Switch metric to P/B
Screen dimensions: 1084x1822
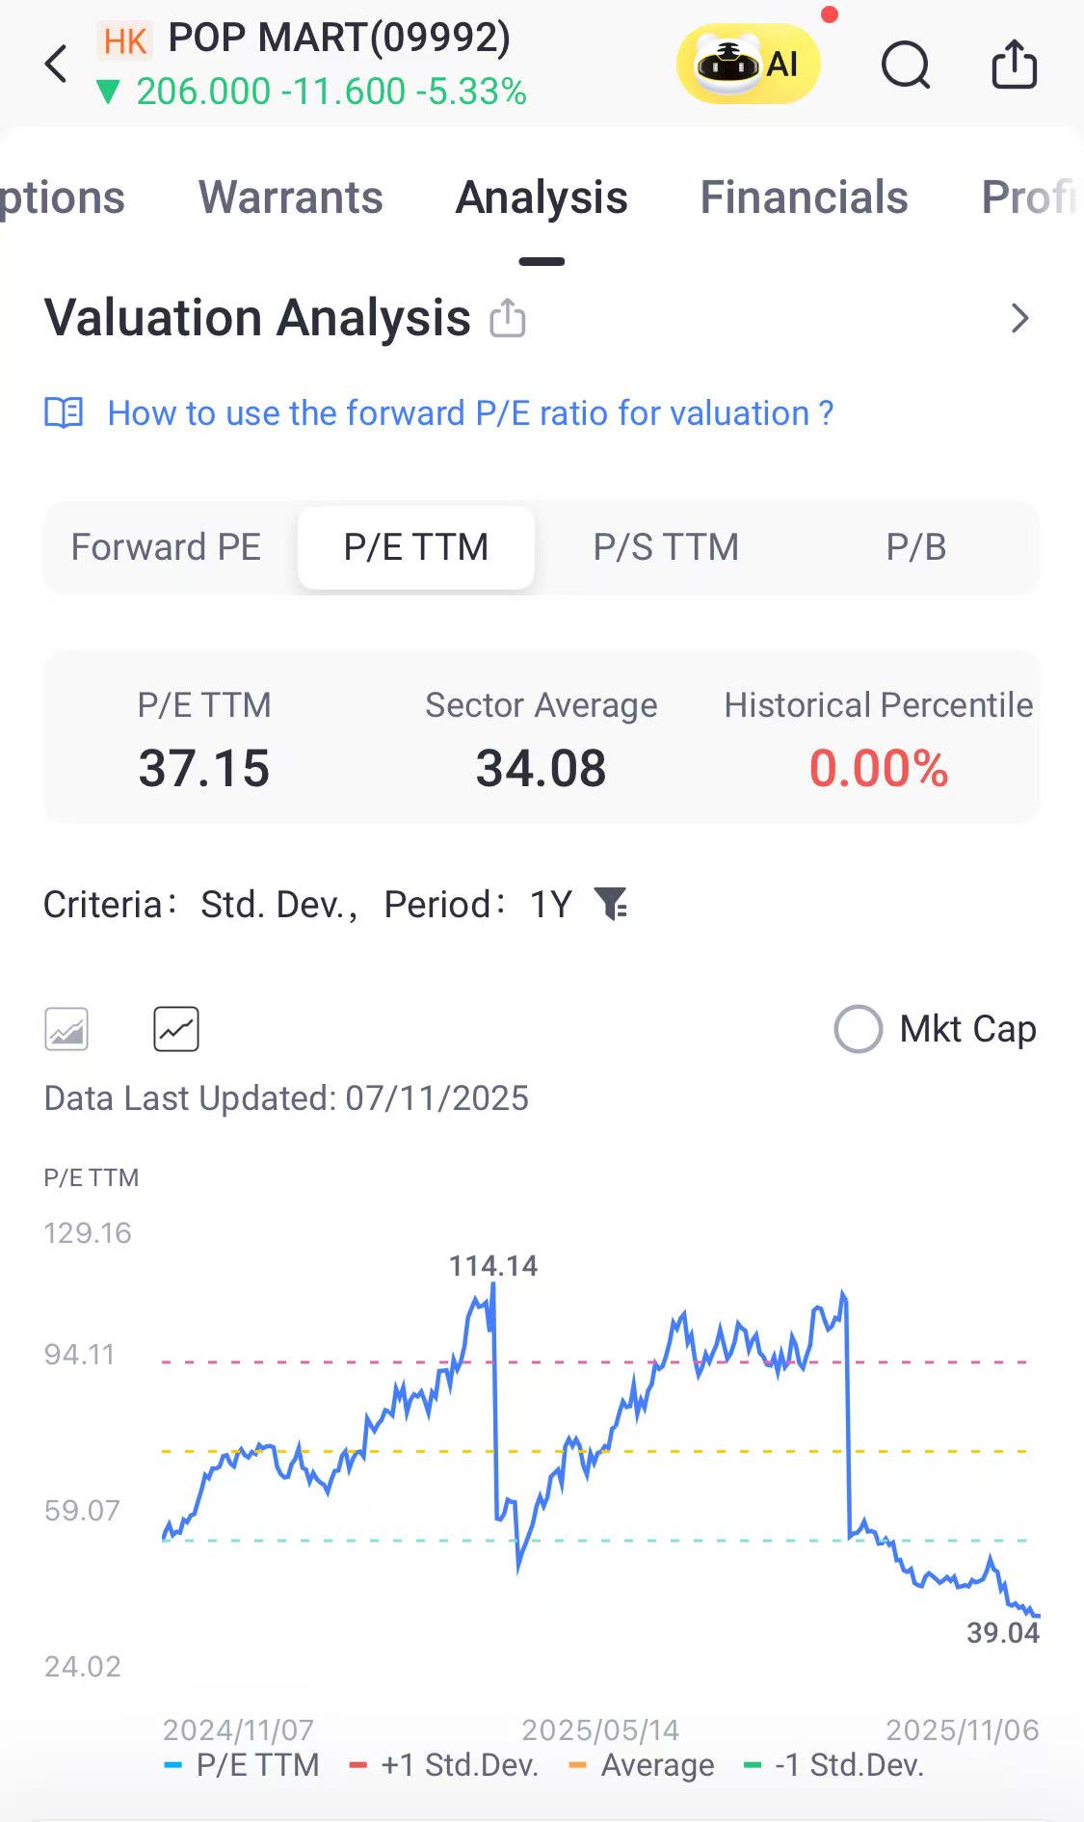pos(915,547)
